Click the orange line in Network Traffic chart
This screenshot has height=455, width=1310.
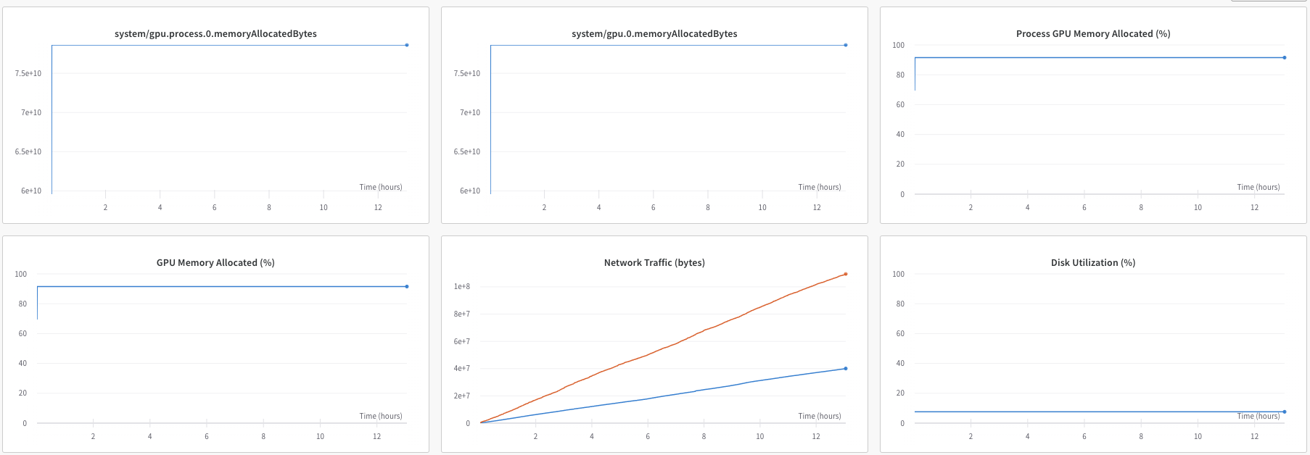[662, 349]
